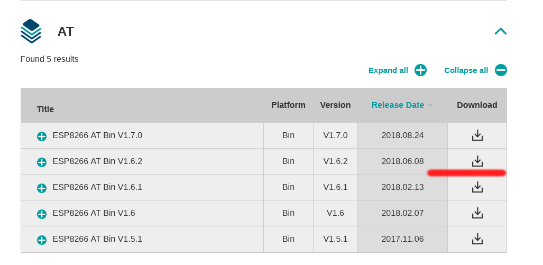
Task: Click the AT section heading
Action: click(x=66, y=32)
